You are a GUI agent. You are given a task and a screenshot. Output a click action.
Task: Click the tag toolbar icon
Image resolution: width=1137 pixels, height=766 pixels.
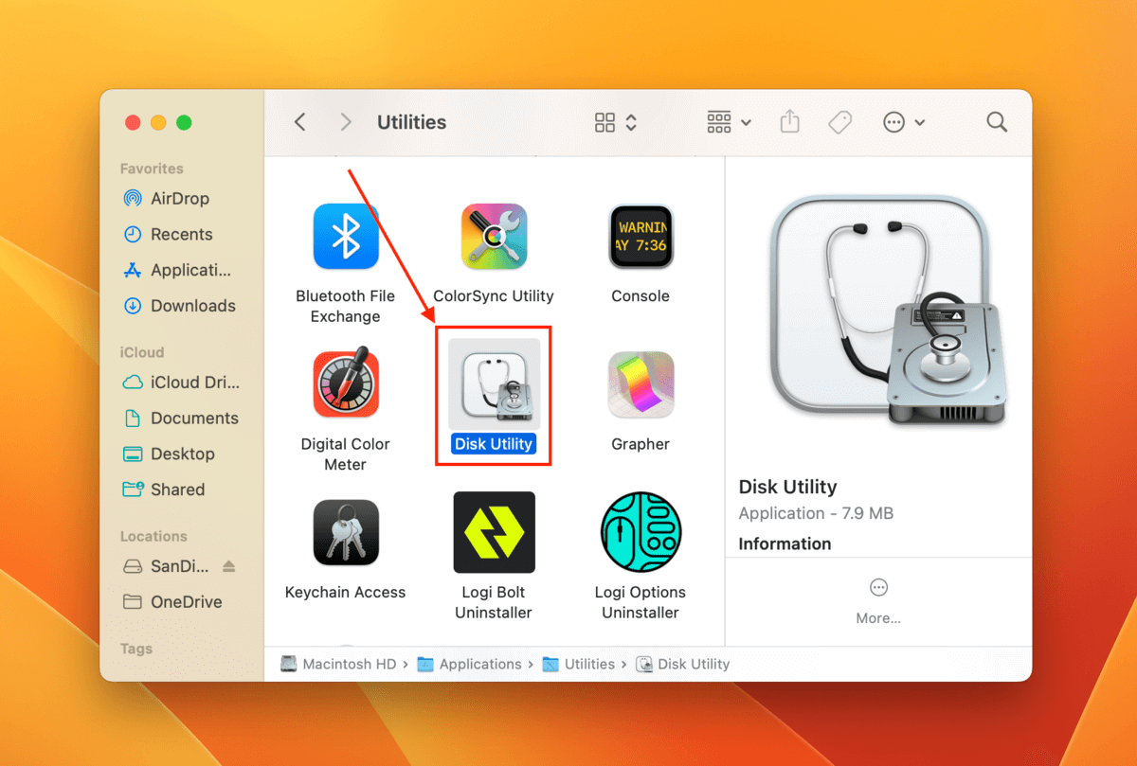[x=839, y=122]
